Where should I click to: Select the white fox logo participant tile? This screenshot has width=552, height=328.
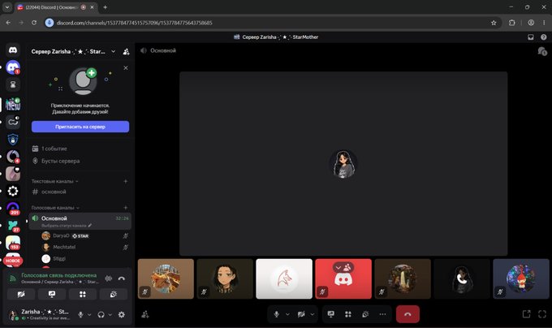(x=284, y=278)
